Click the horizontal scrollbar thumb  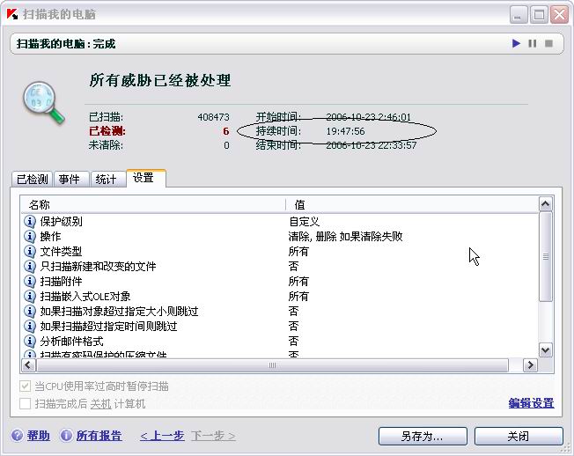[x=272, y=364]
